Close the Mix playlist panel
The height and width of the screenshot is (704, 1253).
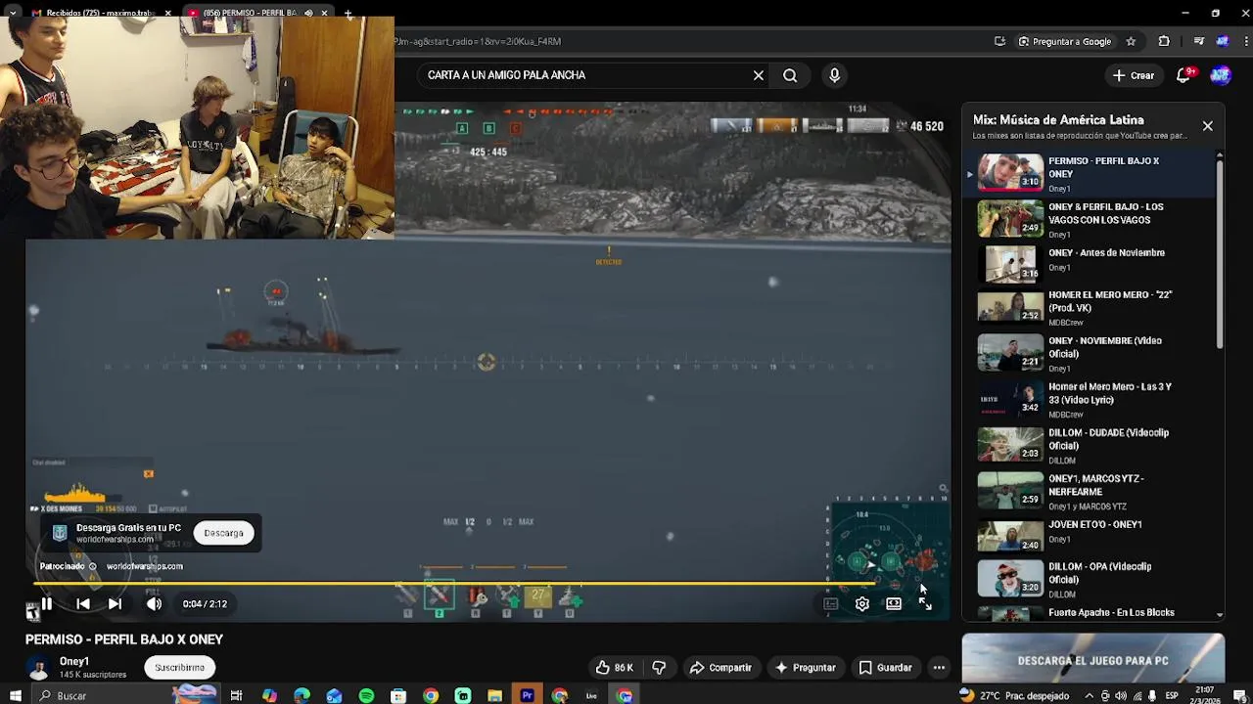pyautogui.click(x=1207, y=126)
